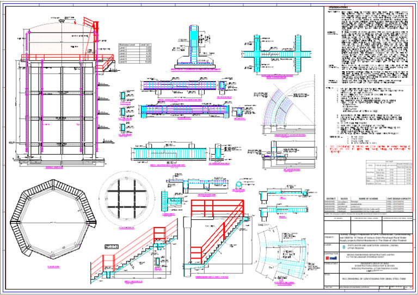The width and height of the screenshot is (418, 295).
Task: Click the CLIENT: label in title block
Action: (x=329, y=244)
